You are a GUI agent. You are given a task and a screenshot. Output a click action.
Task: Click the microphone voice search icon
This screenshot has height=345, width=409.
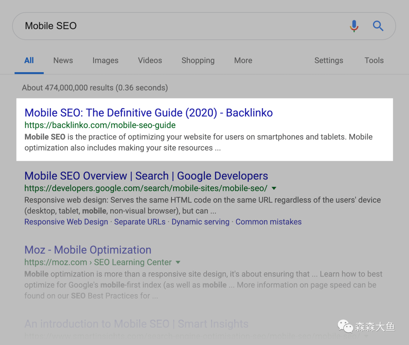[354, 26]
